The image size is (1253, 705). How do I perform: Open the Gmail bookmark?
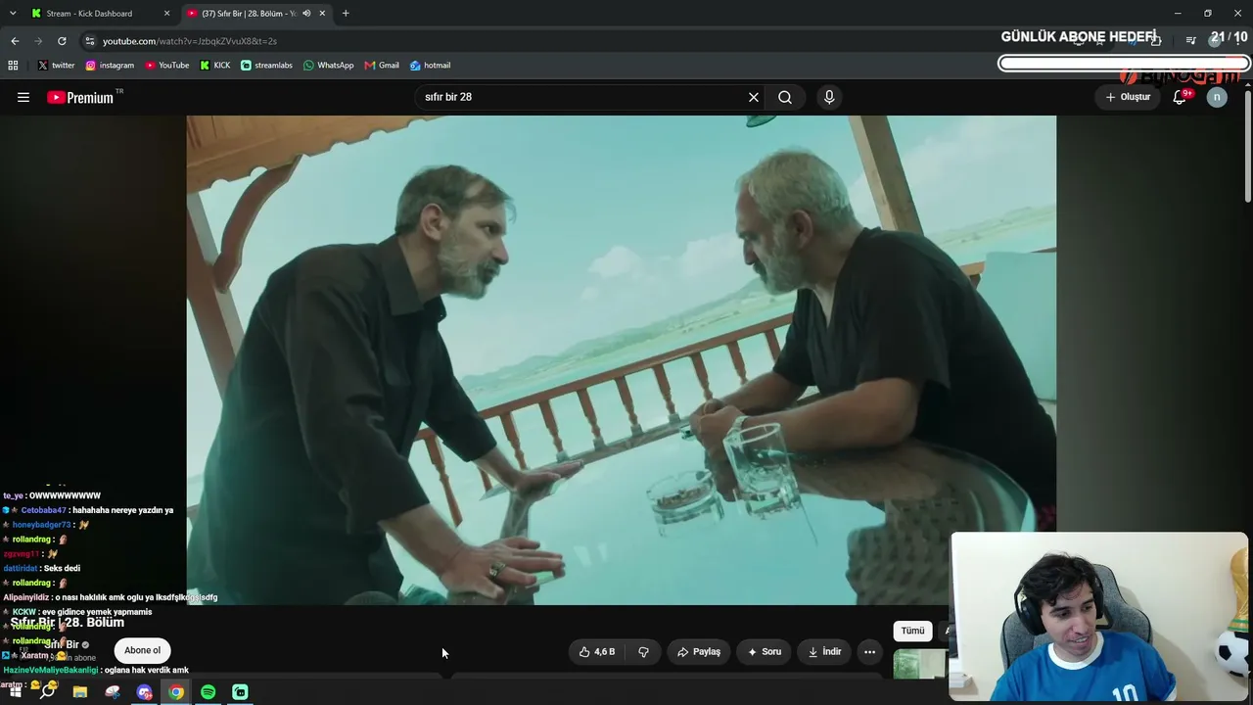[x=382, y=66]
